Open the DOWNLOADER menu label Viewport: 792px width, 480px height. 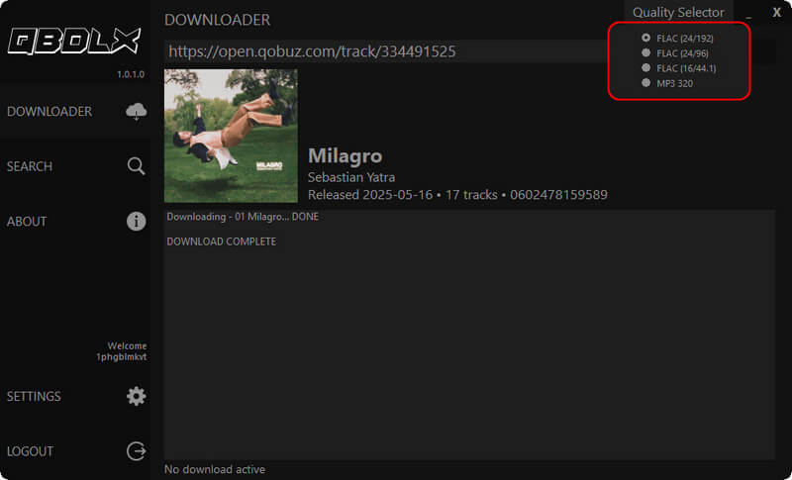coord(49,111)
